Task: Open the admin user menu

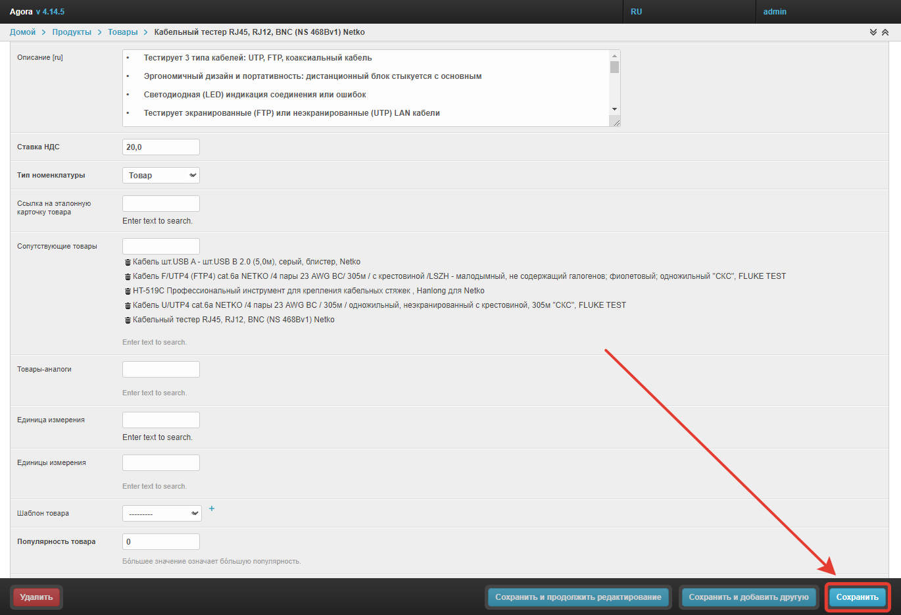Action: 775,12
